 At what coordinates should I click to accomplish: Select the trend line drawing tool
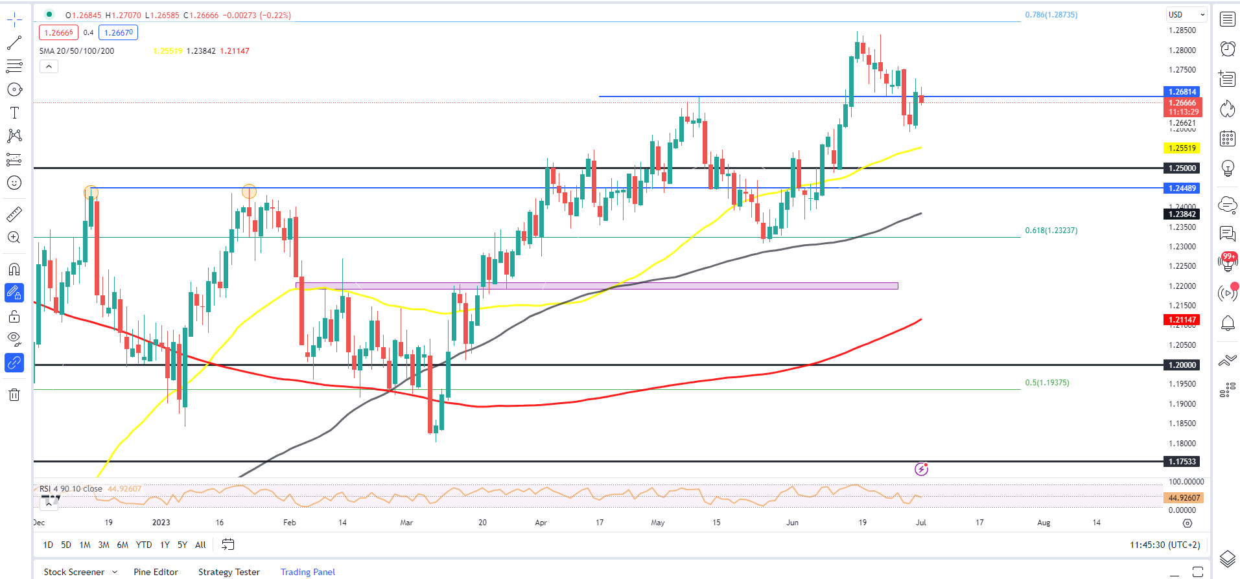(14, 43)
